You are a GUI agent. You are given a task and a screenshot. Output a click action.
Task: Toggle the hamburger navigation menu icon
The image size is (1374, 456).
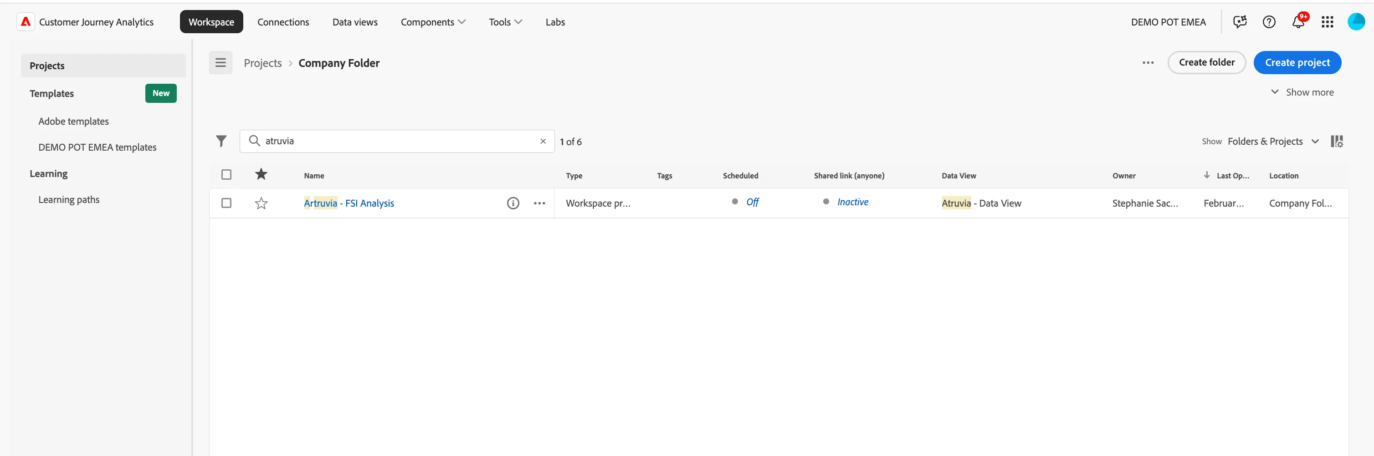click(220, 63)
